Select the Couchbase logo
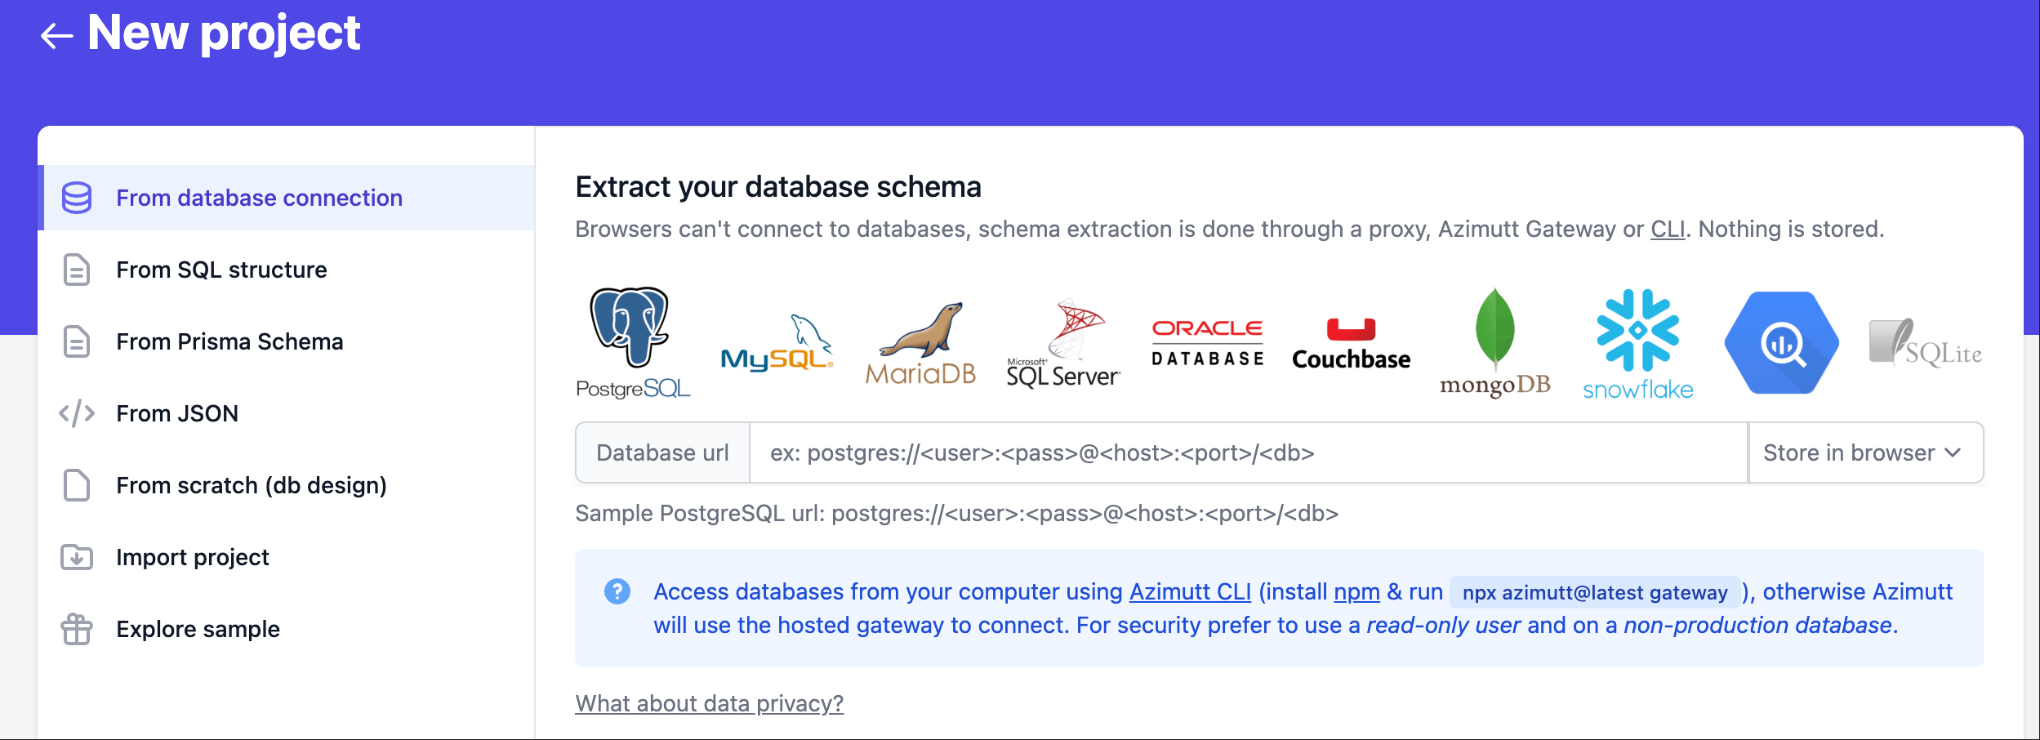Image resolution: width=2040 pixels, height=740 pixels. [x=1351, y=342]
